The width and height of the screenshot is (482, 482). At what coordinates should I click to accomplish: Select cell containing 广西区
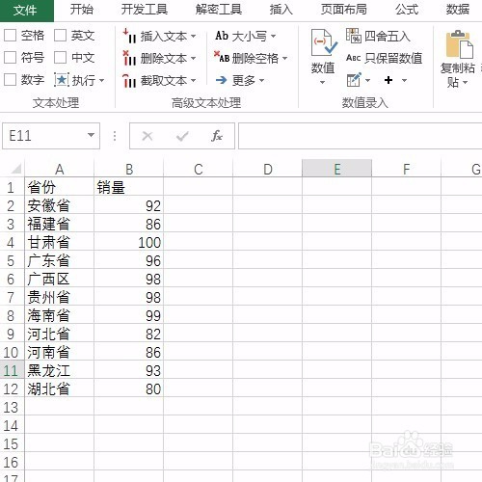59,279
